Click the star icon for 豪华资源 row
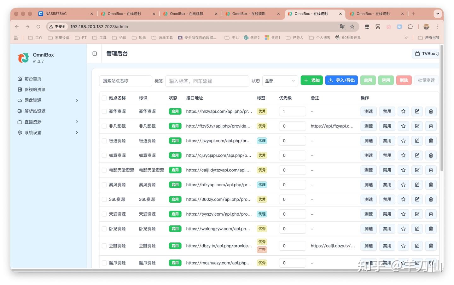The height and width of the screenshot is (285, 454). click(403, 111)
